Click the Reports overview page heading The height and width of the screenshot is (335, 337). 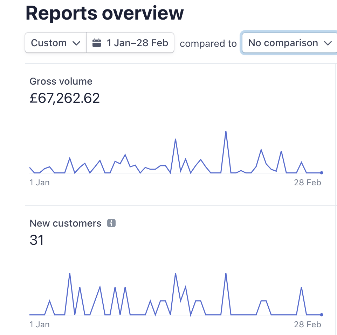coord(104,13)
